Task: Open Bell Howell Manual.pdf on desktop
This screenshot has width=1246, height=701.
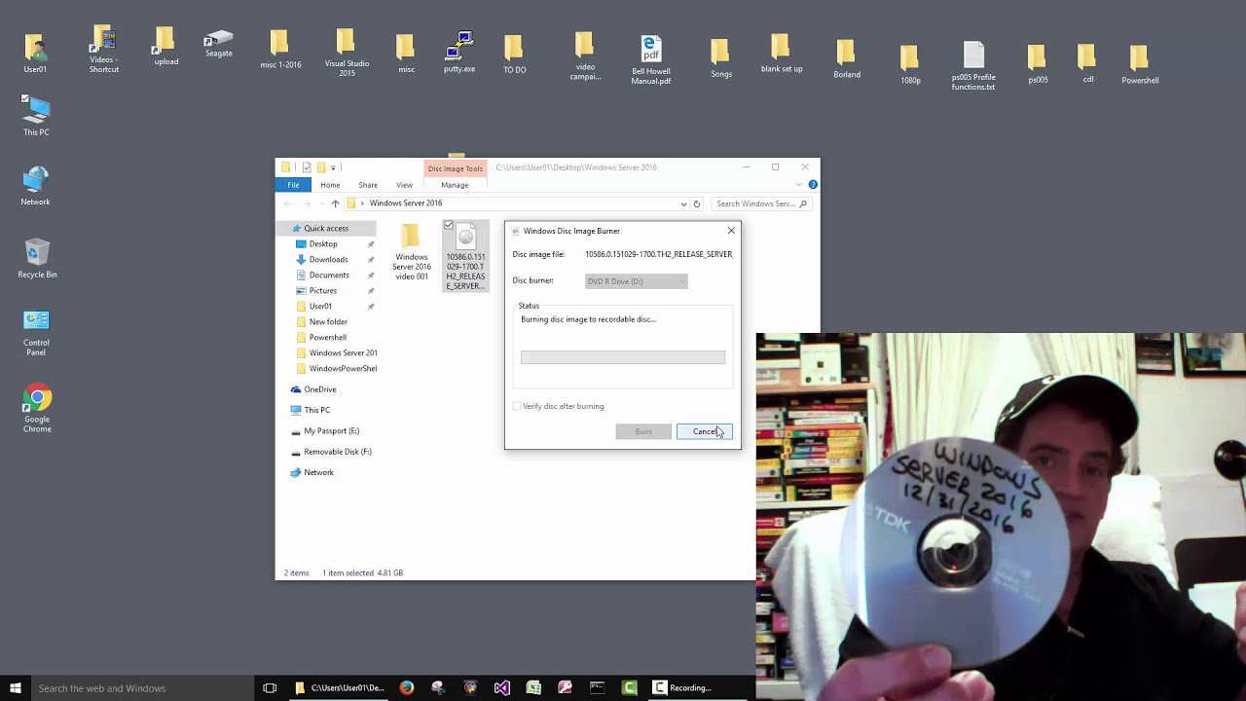Action: (650, 60)
